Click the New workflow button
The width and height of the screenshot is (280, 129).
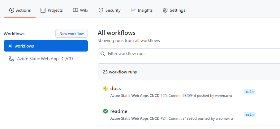coord(71,34)
